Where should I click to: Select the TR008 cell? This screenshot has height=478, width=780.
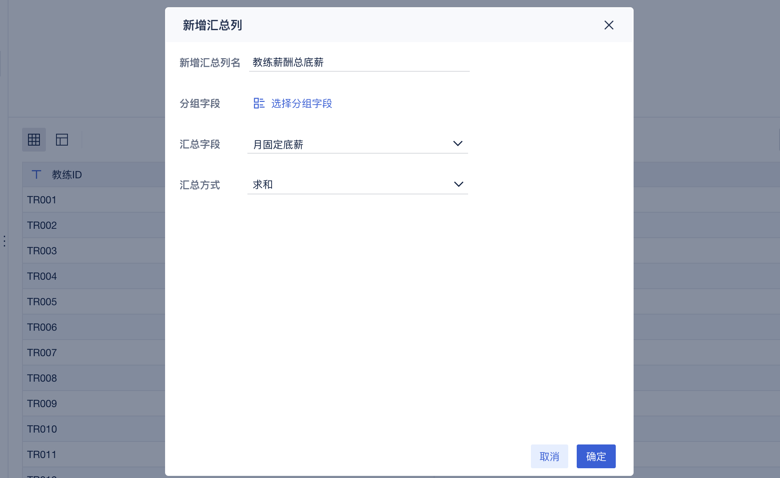(94, 378)
